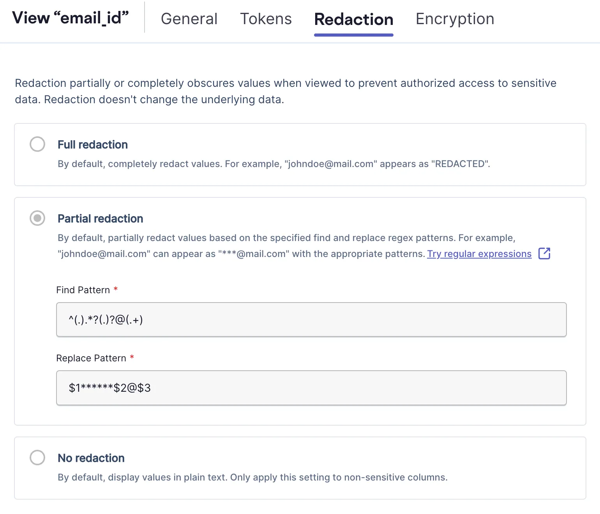600x514 pixels.
Task: Switch to the General tab
Action: (189, 19)
